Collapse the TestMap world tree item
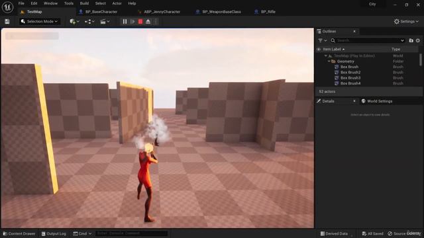This screenshot has width=424, height=238. click(x=325, y=56)
